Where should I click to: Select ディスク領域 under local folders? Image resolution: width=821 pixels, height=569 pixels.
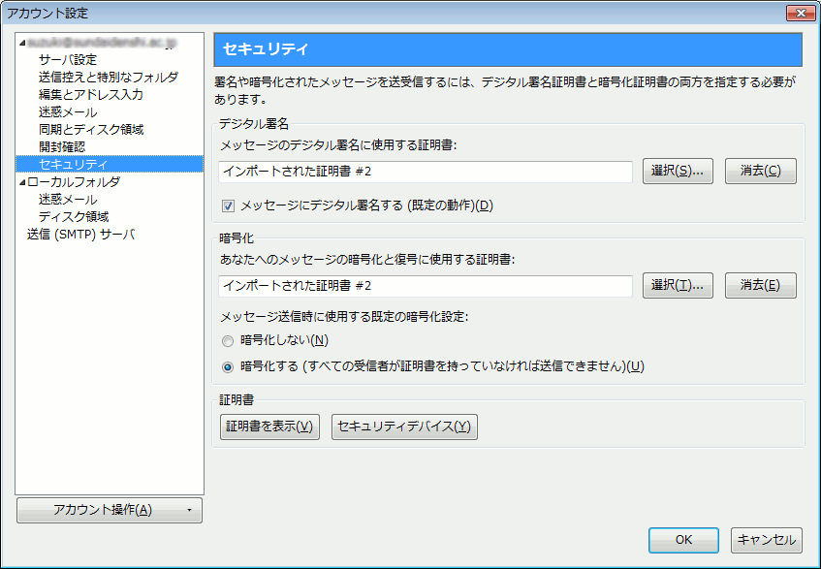tap(74, 216)
